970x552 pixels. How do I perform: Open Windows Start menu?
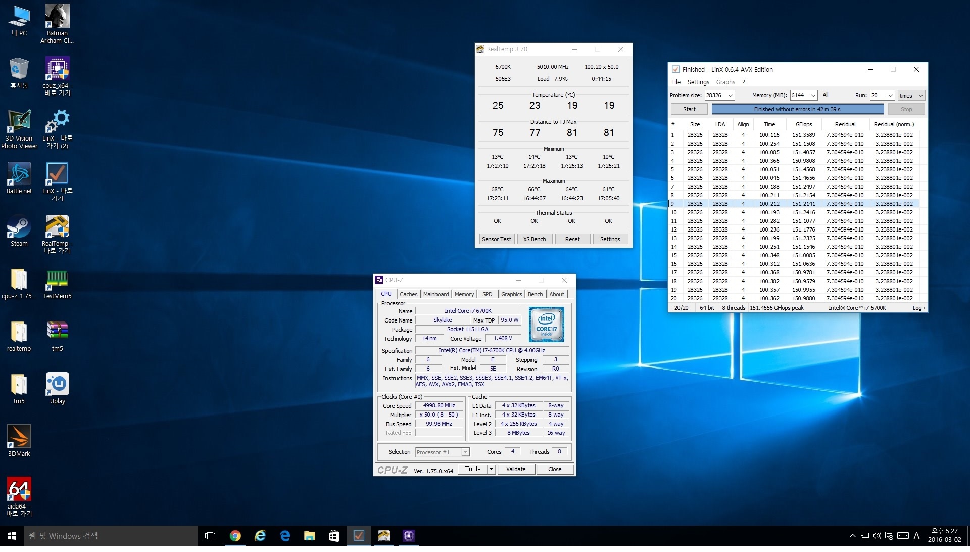pyautogui.click(x=12, y=536)
